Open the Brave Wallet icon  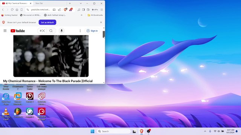pos(88,10)
